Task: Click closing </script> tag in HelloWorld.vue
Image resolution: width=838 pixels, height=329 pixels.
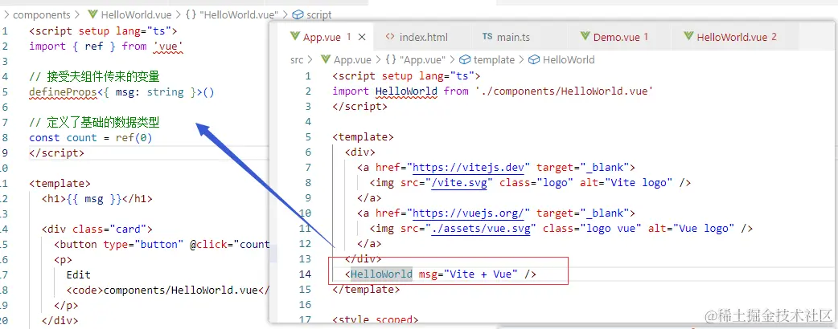Action: [x=56, y=153]
